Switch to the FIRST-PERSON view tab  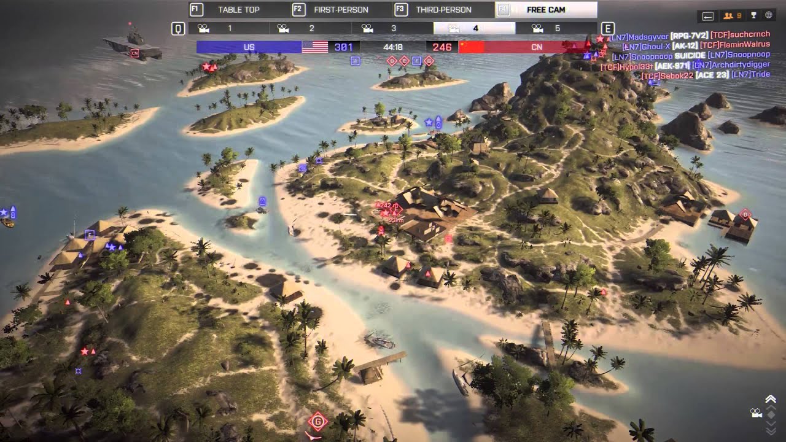click(x=341, y=10)
